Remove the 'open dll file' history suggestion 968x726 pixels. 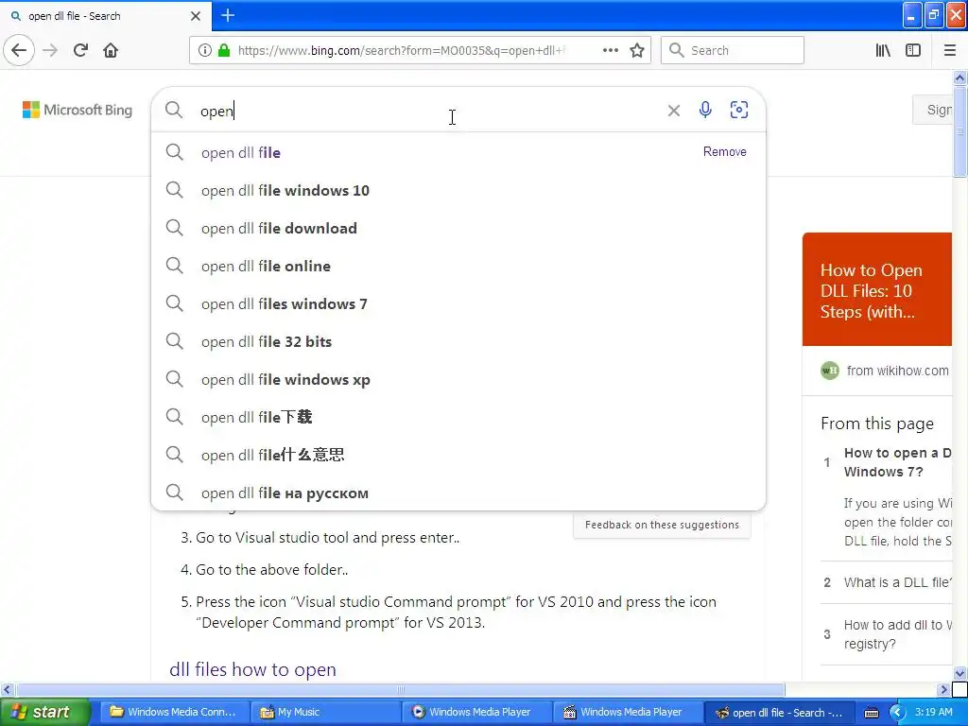point(725,152)
